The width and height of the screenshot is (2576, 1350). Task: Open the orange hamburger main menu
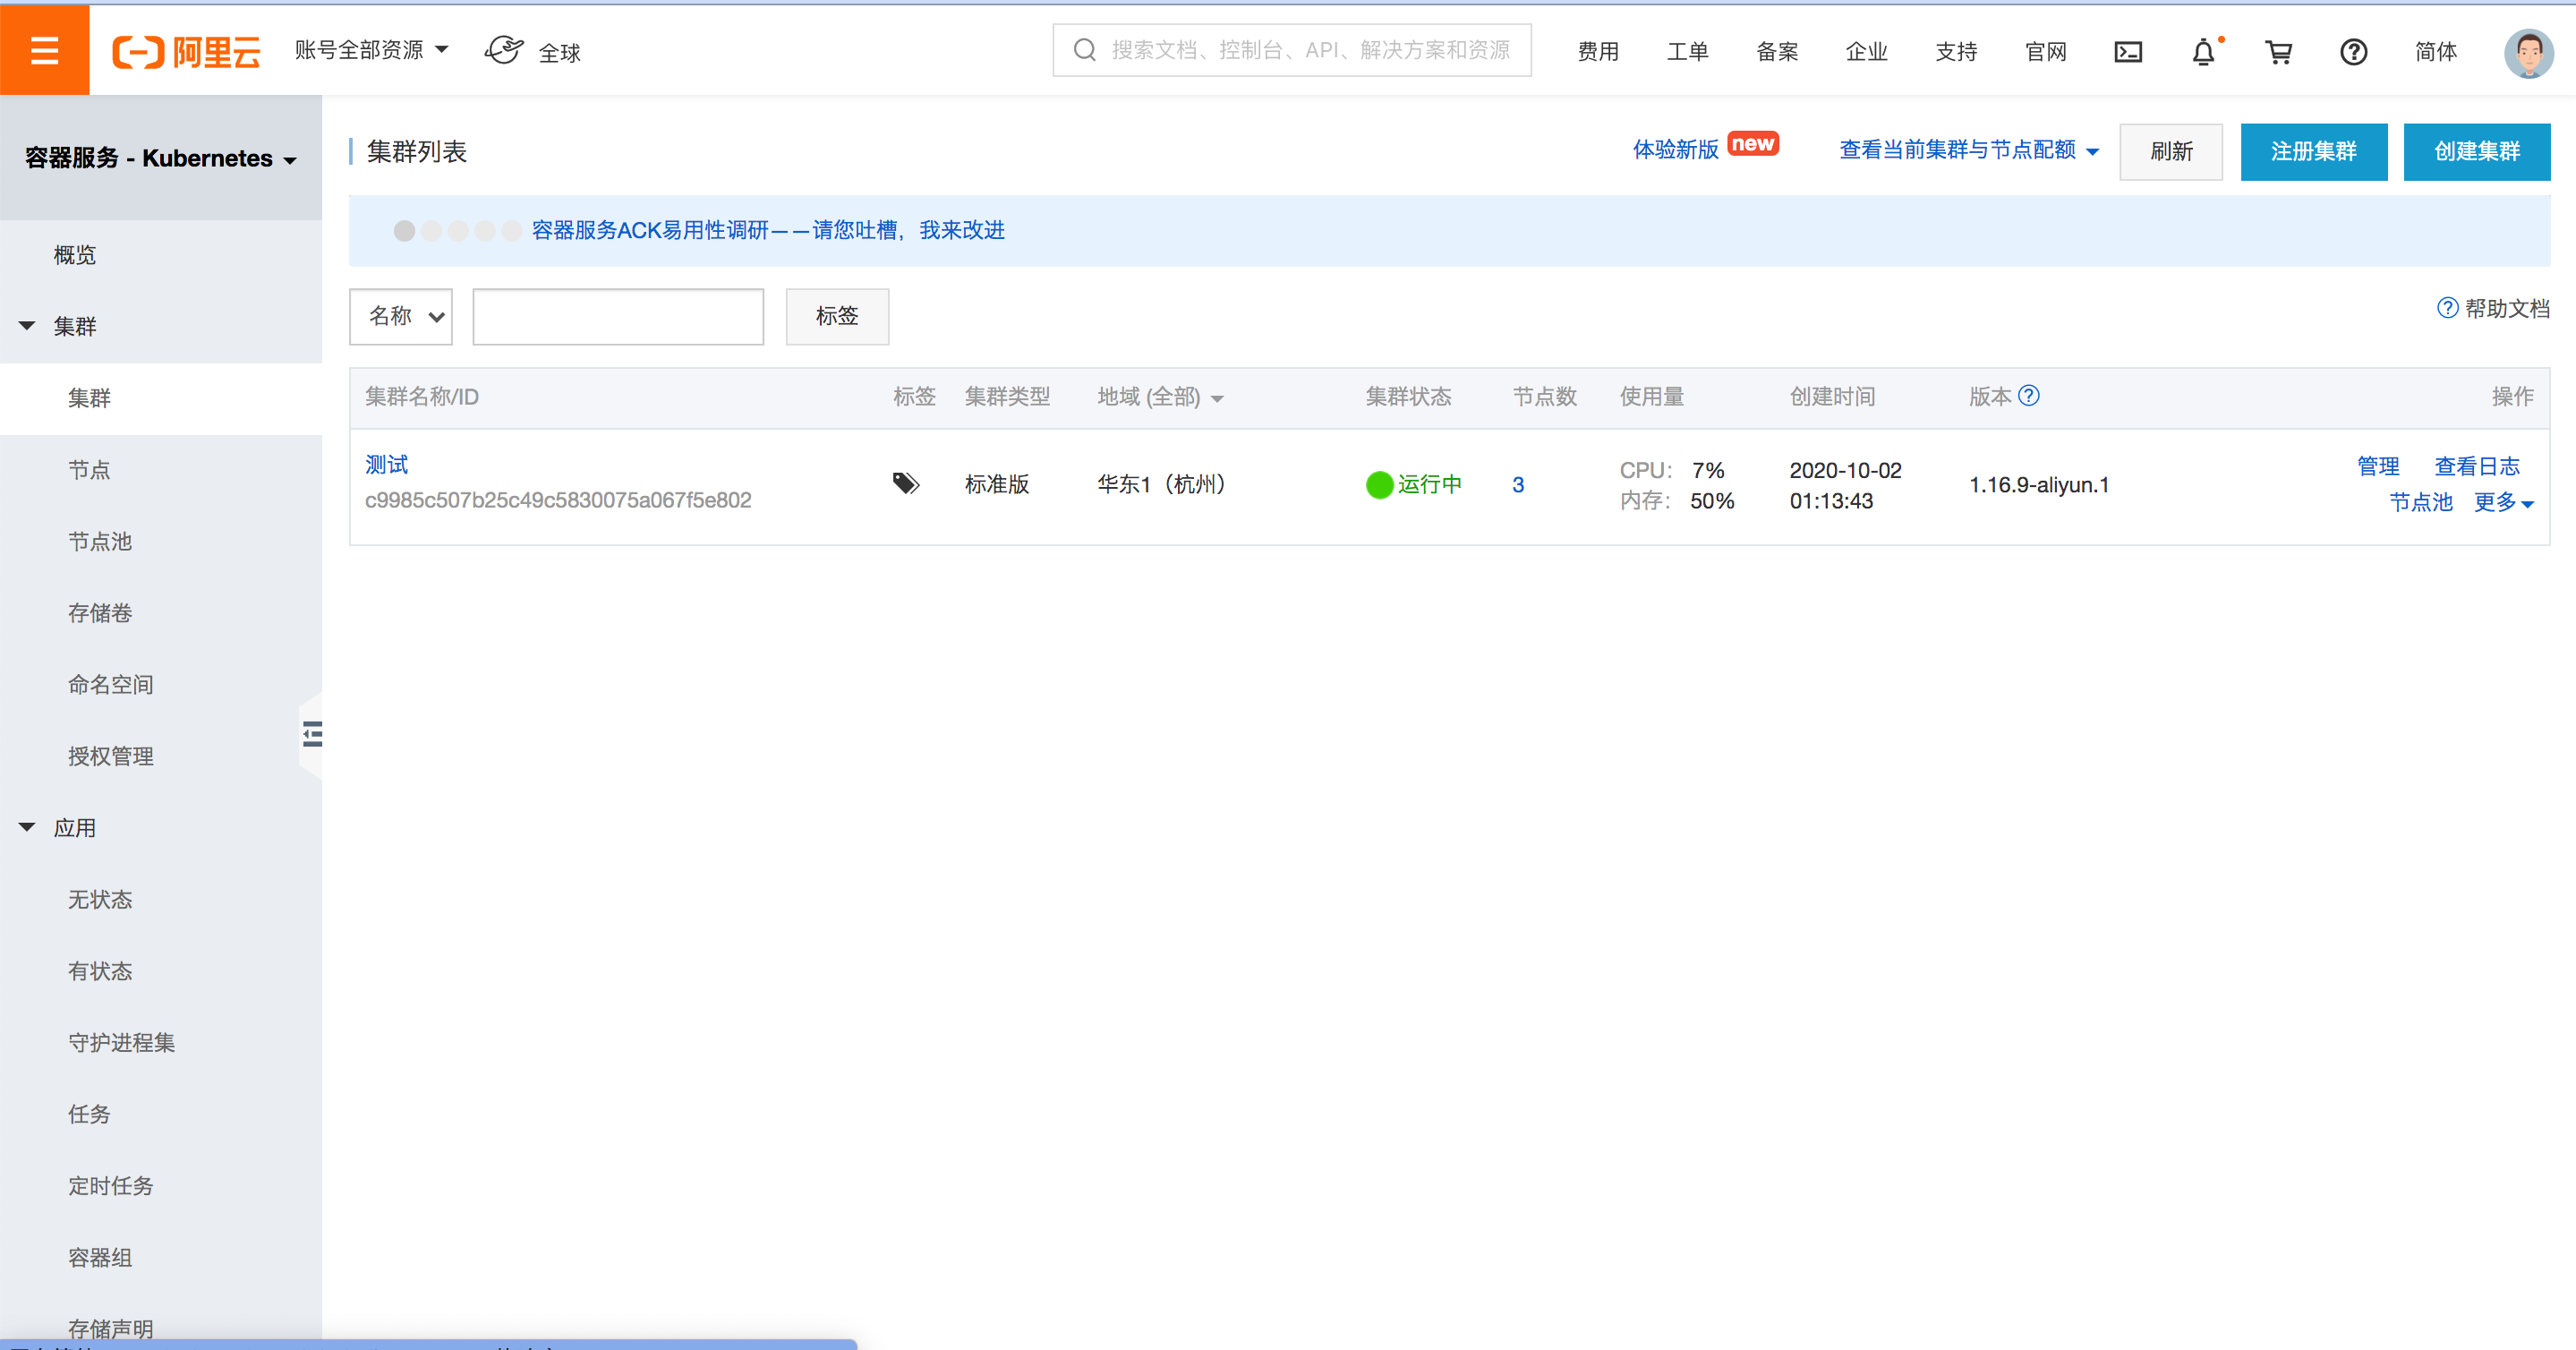point(44,50)
